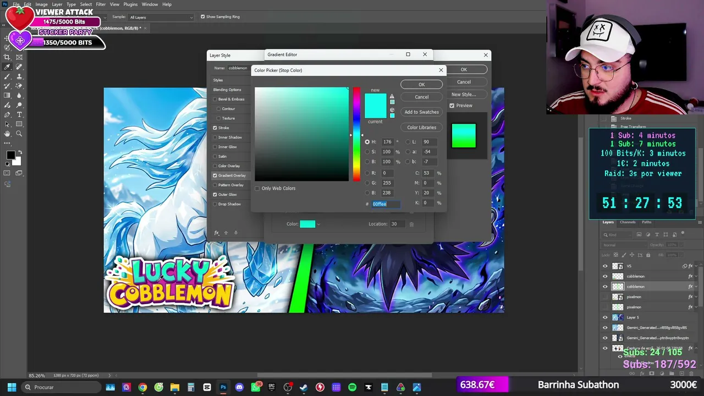The height and width of the screenshot is (396, 704).
Task: Confirm the Color Picker with OK
Action: 421,84
